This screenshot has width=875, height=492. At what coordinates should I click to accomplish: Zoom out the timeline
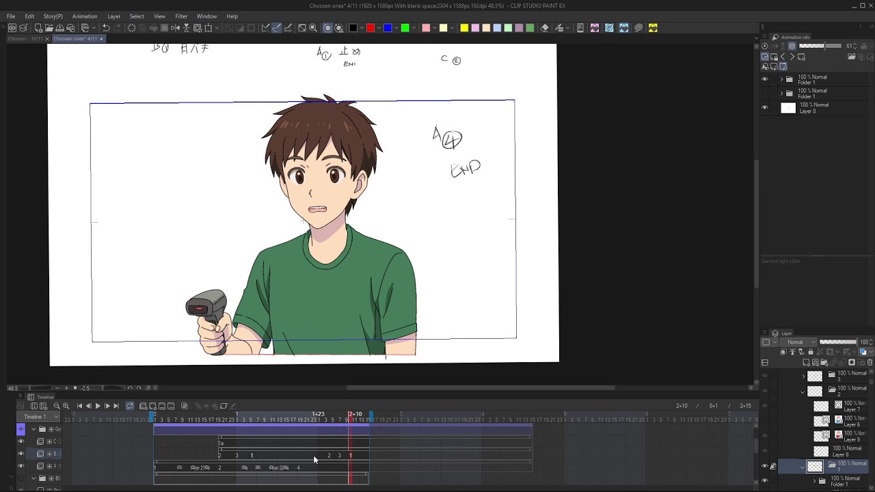[57, 406]
